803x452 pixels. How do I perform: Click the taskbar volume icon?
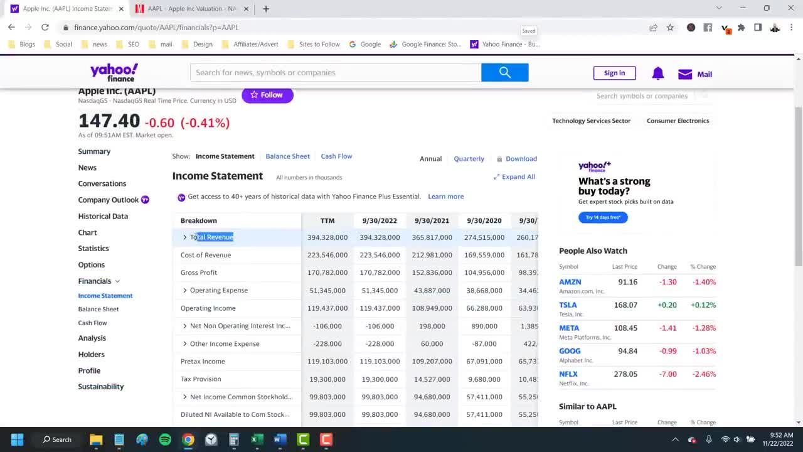(737, 439)
